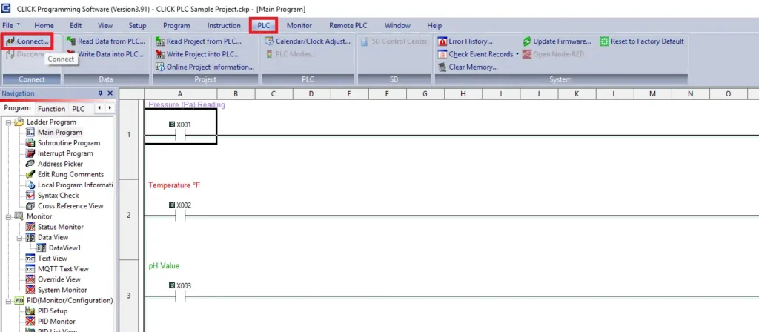Pin the Navigation panel

point(101,93)
